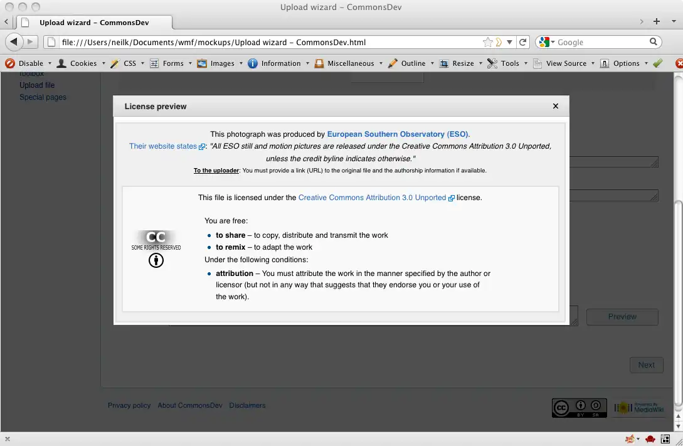This screenshot has width=683, height=446.
Task: Open Creative Commons Attribution 3.0 Unported link
Action: 372,198
